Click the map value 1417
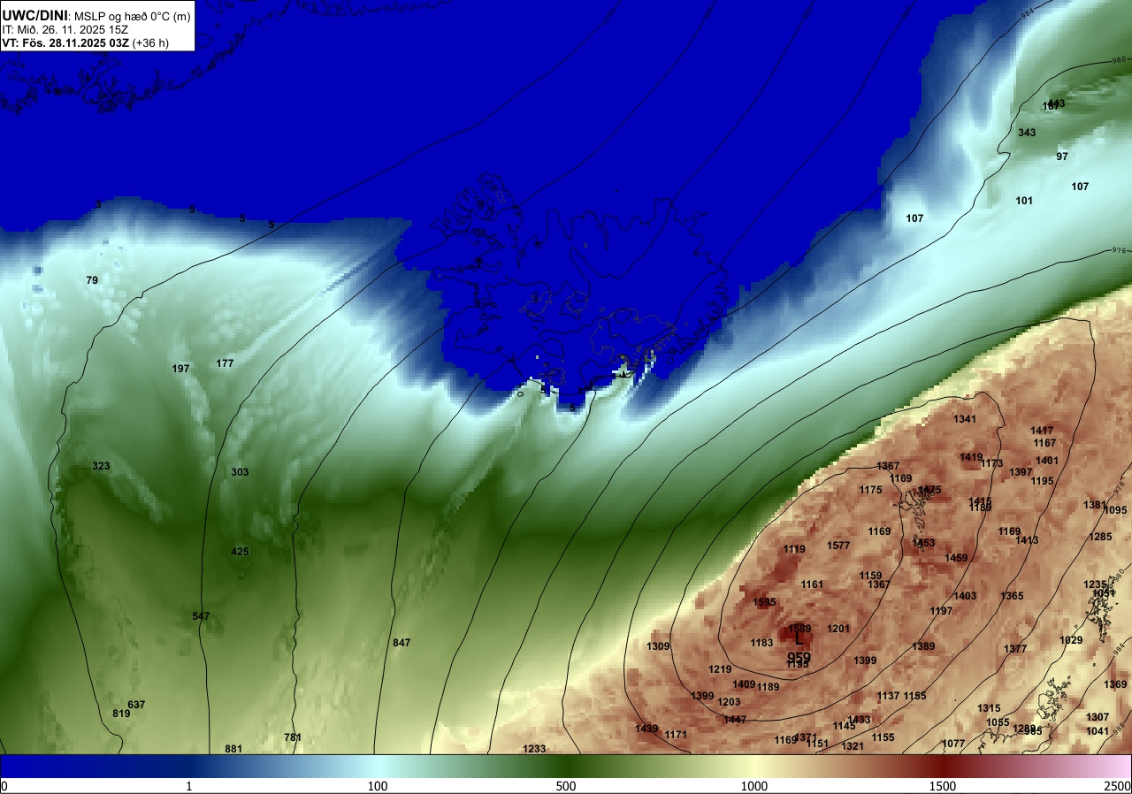Screen dimensions: 1132x794 [1042, 431]
